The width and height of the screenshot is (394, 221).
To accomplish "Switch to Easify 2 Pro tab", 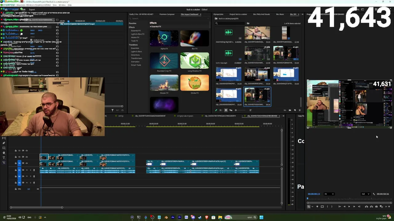I will (x=141, y=14).
